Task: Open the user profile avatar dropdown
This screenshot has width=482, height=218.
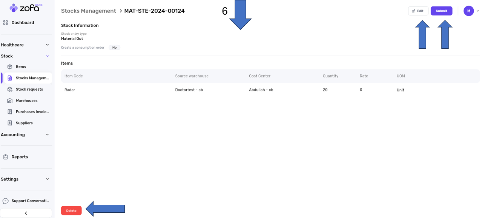Action: 469,11
